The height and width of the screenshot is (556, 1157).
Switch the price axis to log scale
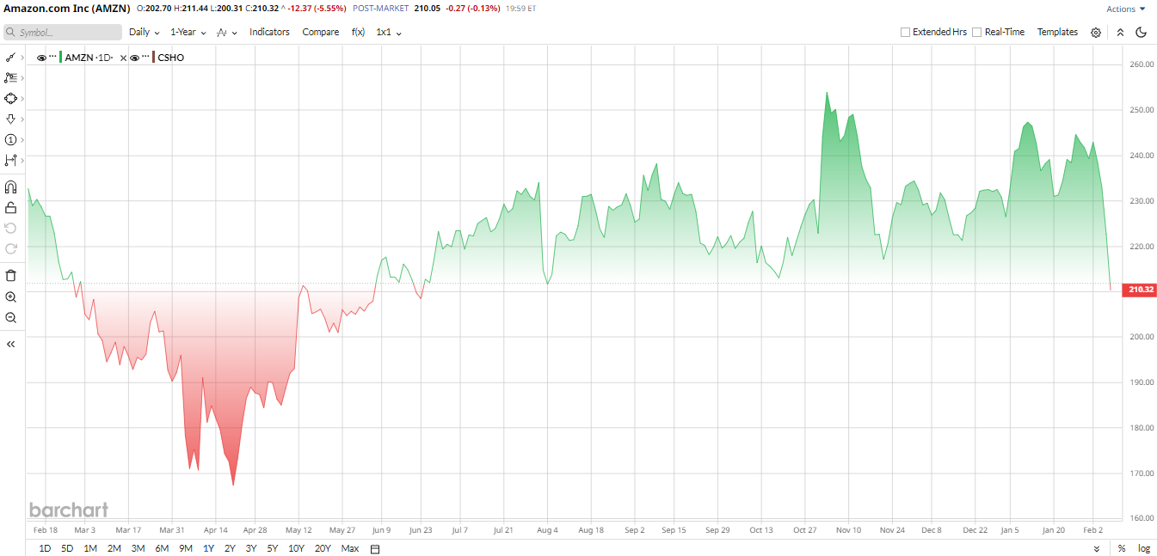(x=1144, y=548)
